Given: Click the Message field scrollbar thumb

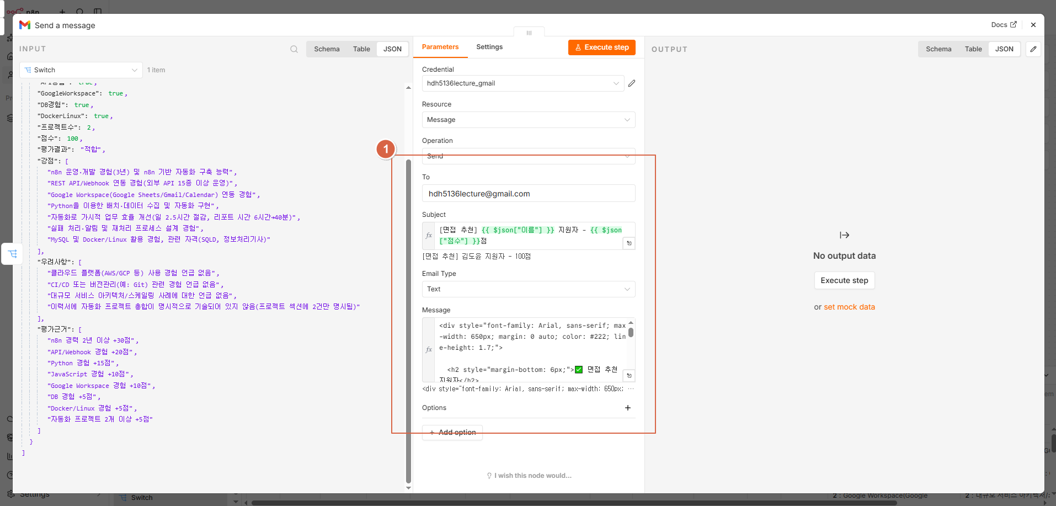Looking at the screenshot, I should pyautogui.click(x=631, y=332).
